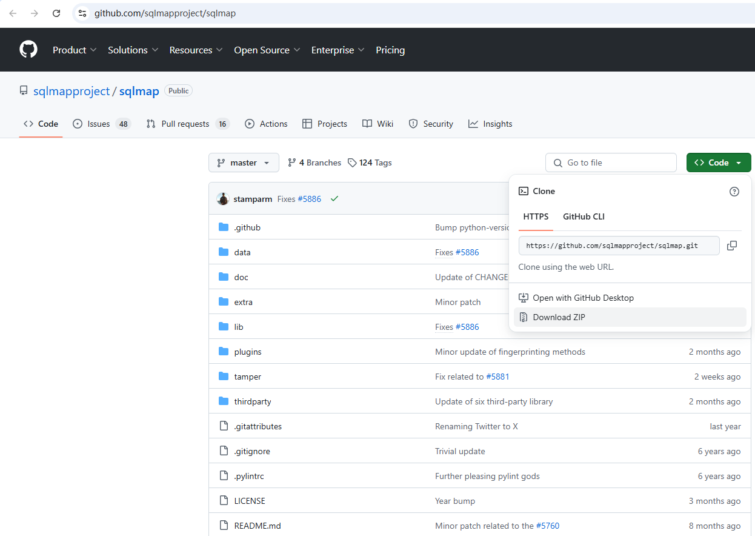755x536 pixels.
Task: Choose Download ZIP
Action: [630, 317]
